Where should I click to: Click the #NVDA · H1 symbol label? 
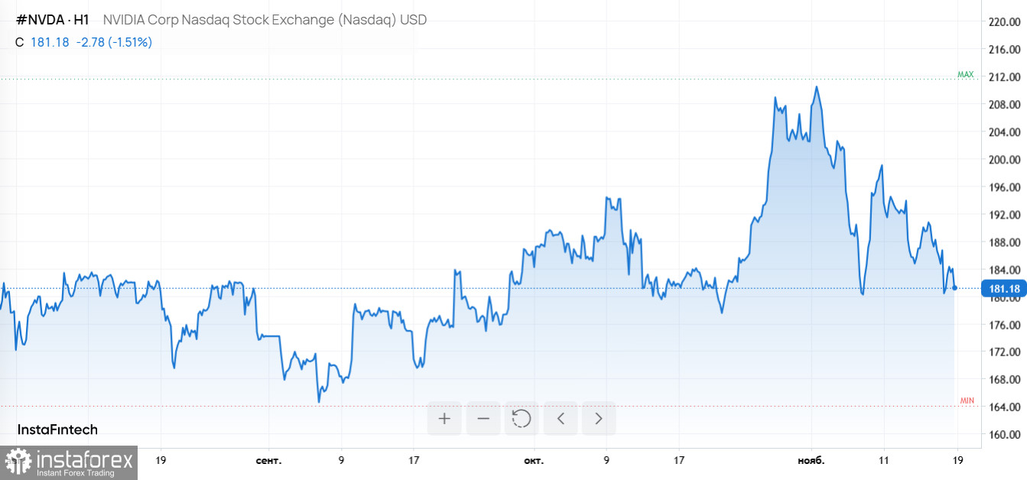click(x=51, y=19)
